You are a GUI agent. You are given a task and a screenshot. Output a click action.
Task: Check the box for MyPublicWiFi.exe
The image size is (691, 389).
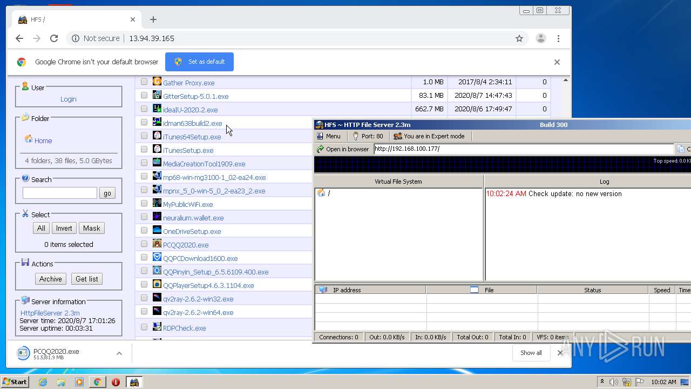click(x=144, y=203)
